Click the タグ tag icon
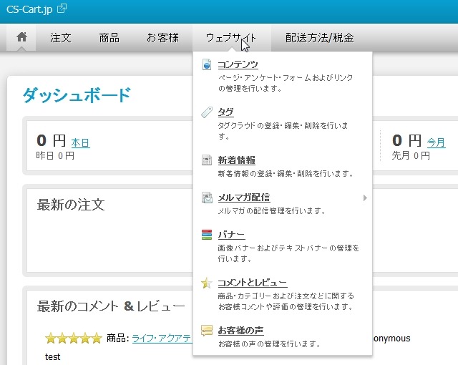Viewport: 458px width, 365px height. (206, 112)
